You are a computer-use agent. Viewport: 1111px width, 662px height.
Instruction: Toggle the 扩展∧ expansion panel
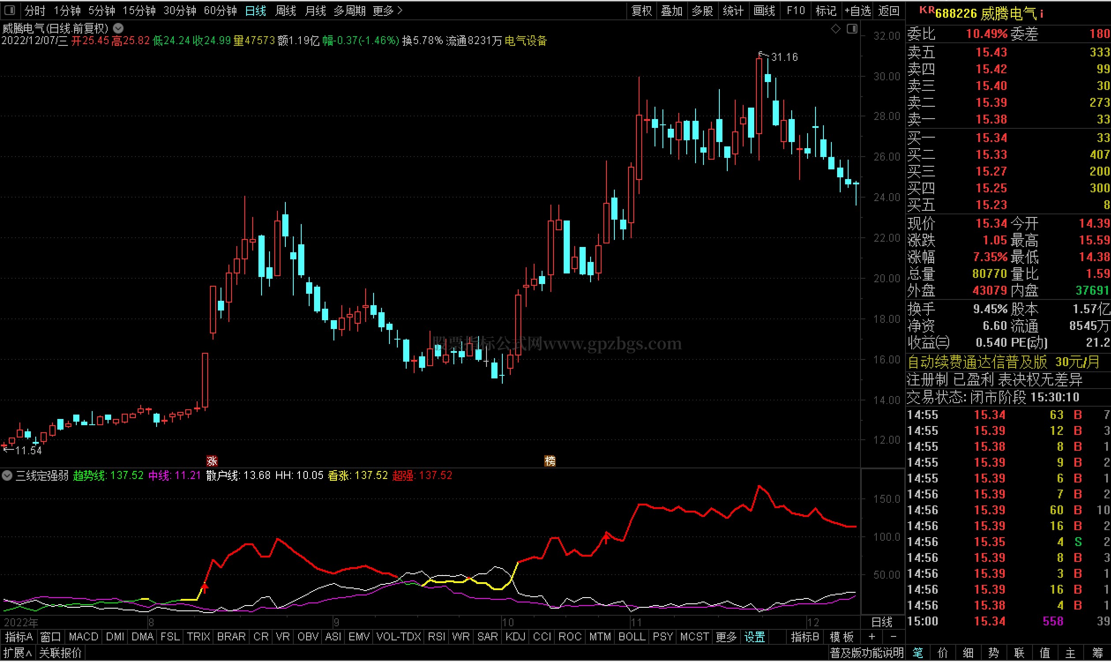coord(18,654)
